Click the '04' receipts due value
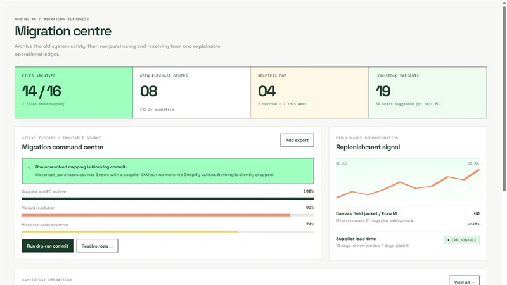This screenshot has height=285, width=507. click(x=267, y=91)
